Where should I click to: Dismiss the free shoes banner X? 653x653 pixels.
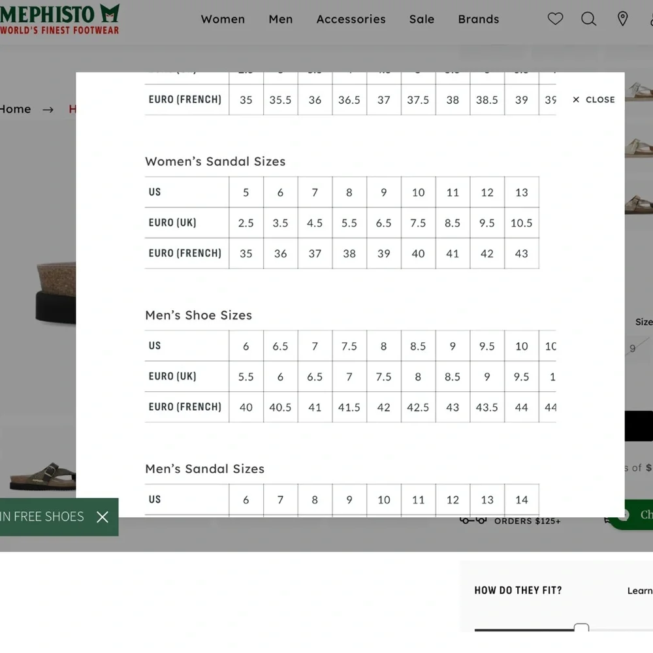point(103,517)
